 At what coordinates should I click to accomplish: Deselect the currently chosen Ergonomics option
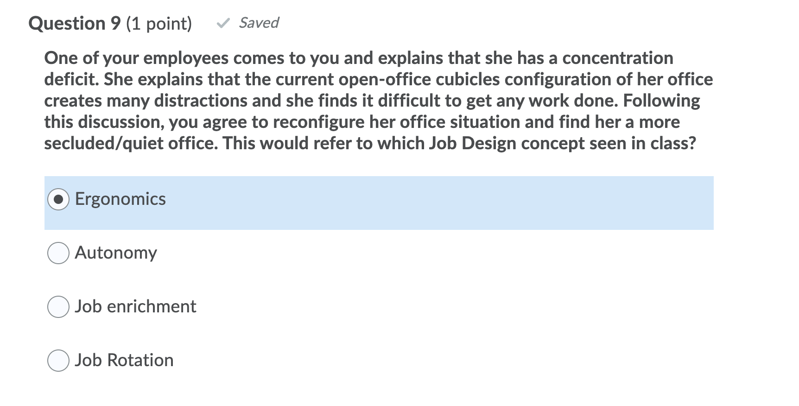(x=58, y=198)
